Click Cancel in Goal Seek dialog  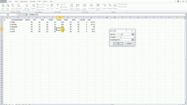coord(129,43)
